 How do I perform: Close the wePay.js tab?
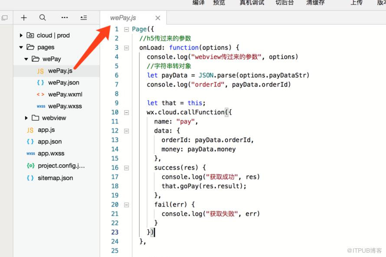158,18
